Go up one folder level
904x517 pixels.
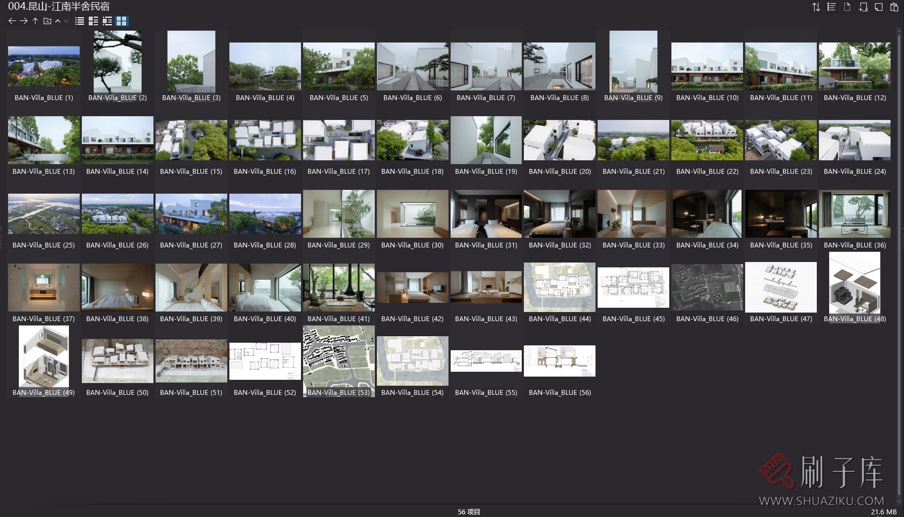tap(35, 21)
